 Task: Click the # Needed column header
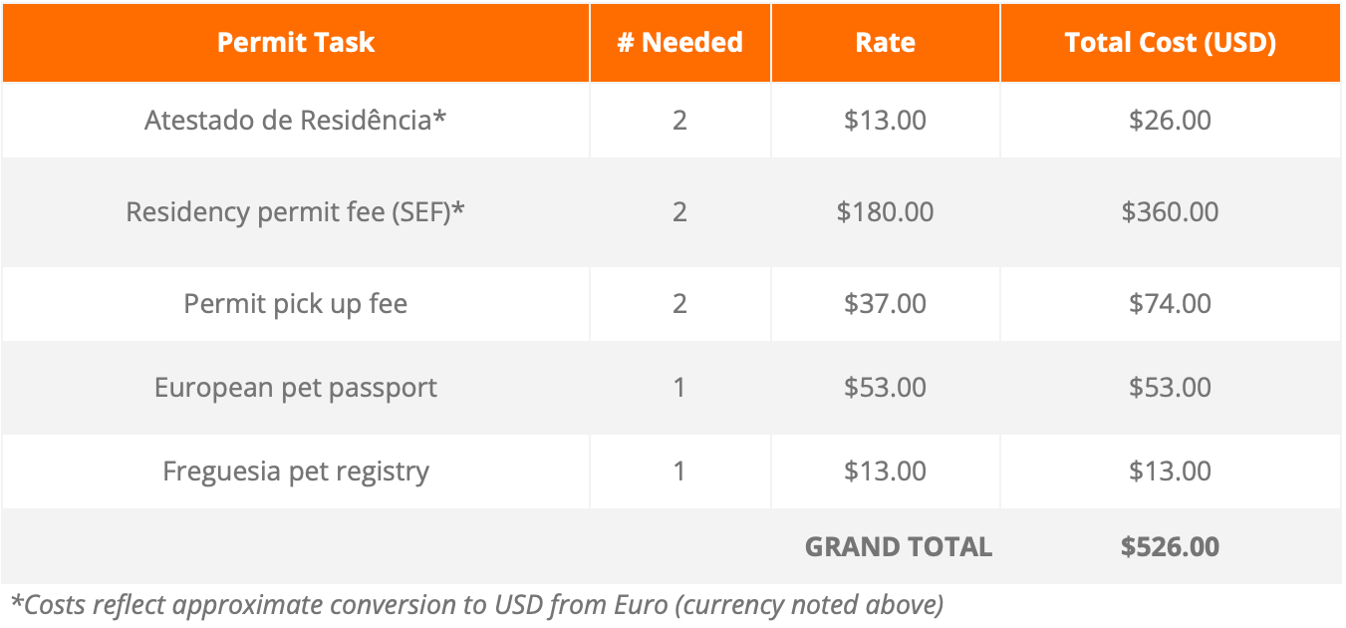click(680, 42)
